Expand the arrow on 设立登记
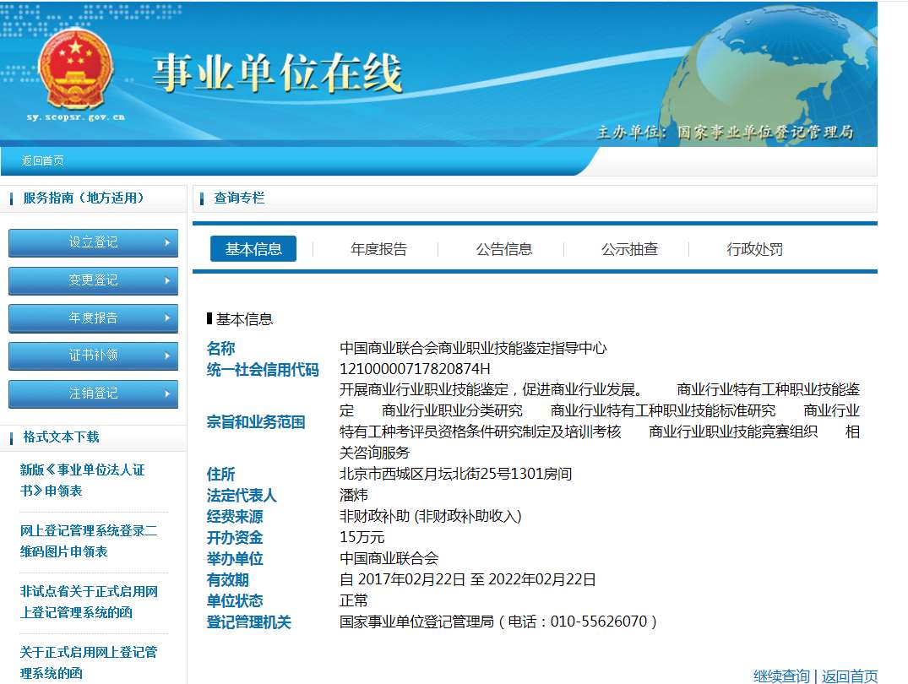The height and width of the screenshot is (684, 908). point(166,242)
